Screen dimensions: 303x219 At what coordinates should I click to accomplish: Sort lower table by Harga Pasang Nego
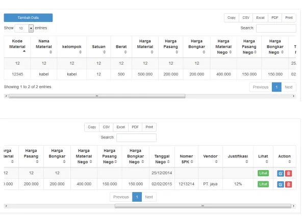110,156
